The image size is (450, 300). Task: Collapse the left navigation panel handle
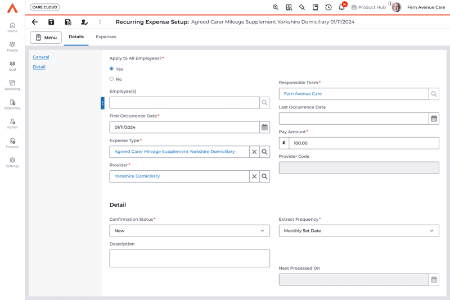pyautogui.click(x=102, y=103)
